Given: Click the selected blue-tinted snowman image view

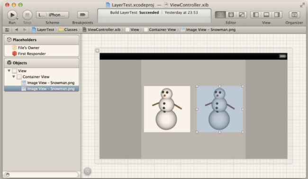Looking at the screenshot, I should tap(219, 109).
